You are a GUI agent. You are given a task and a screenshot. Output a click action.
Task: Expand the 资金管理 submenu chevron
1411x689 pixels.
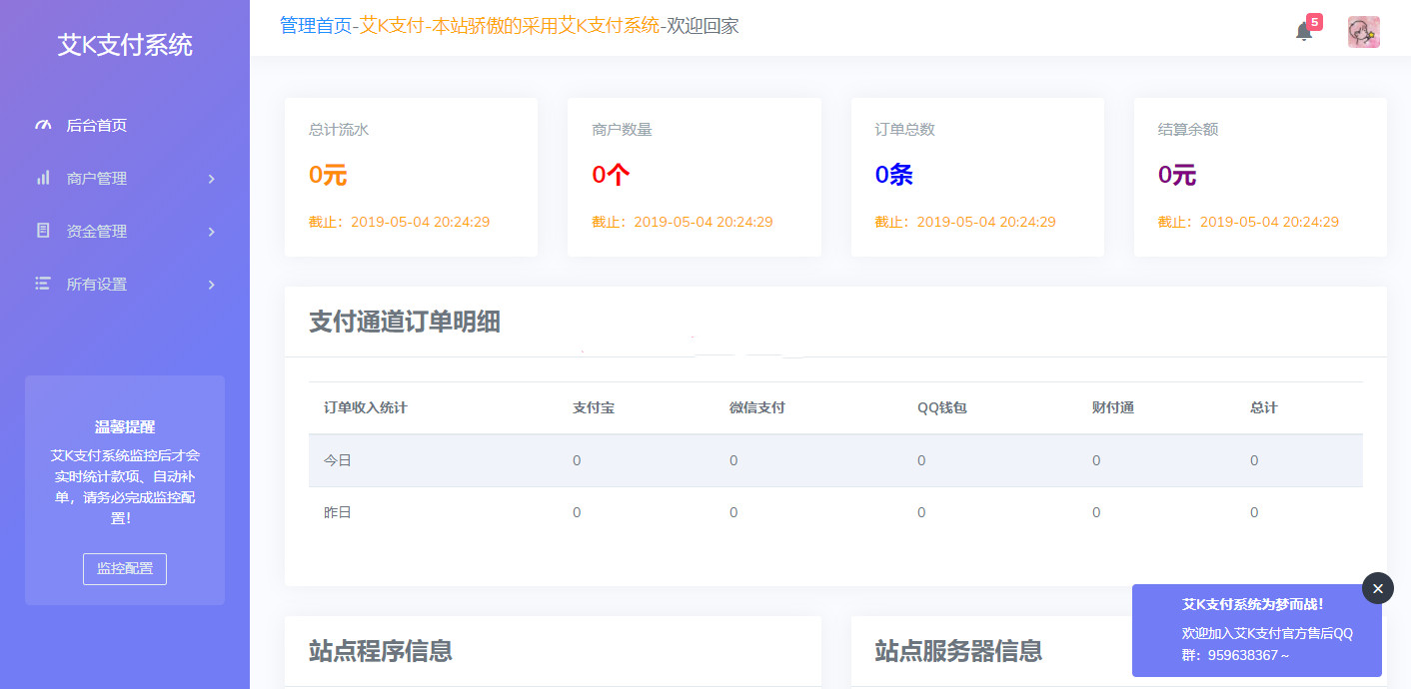[x=210, y=232]
